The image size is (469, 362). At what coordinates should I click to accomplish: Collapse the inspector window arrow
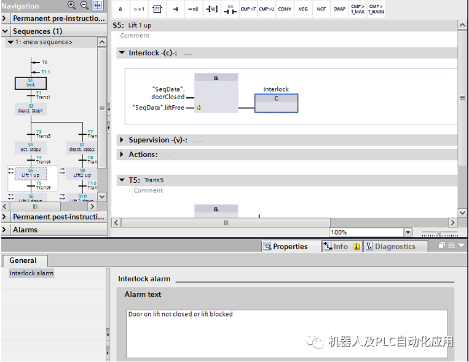coord(462,246)
